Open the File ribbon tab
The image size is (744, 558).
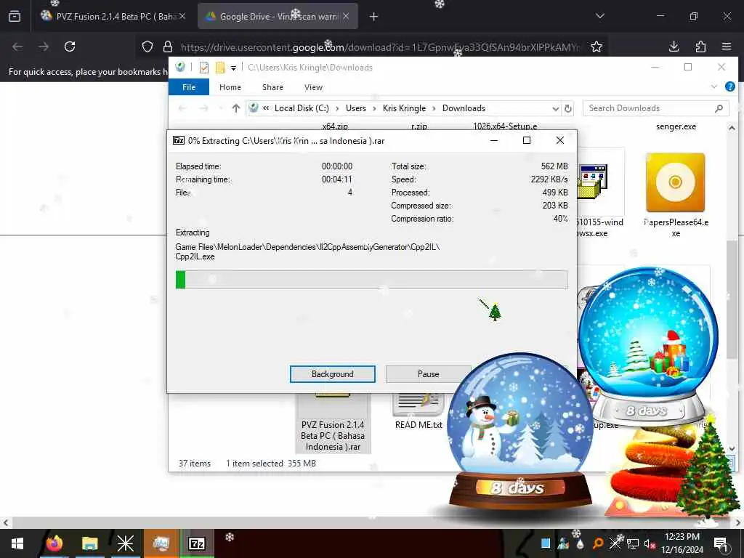click(189, 87)
